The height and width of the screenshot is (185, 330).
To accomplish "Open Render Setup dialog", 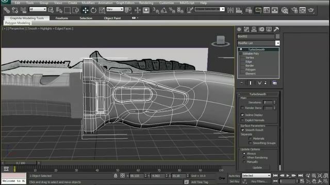I will [294, 10].
